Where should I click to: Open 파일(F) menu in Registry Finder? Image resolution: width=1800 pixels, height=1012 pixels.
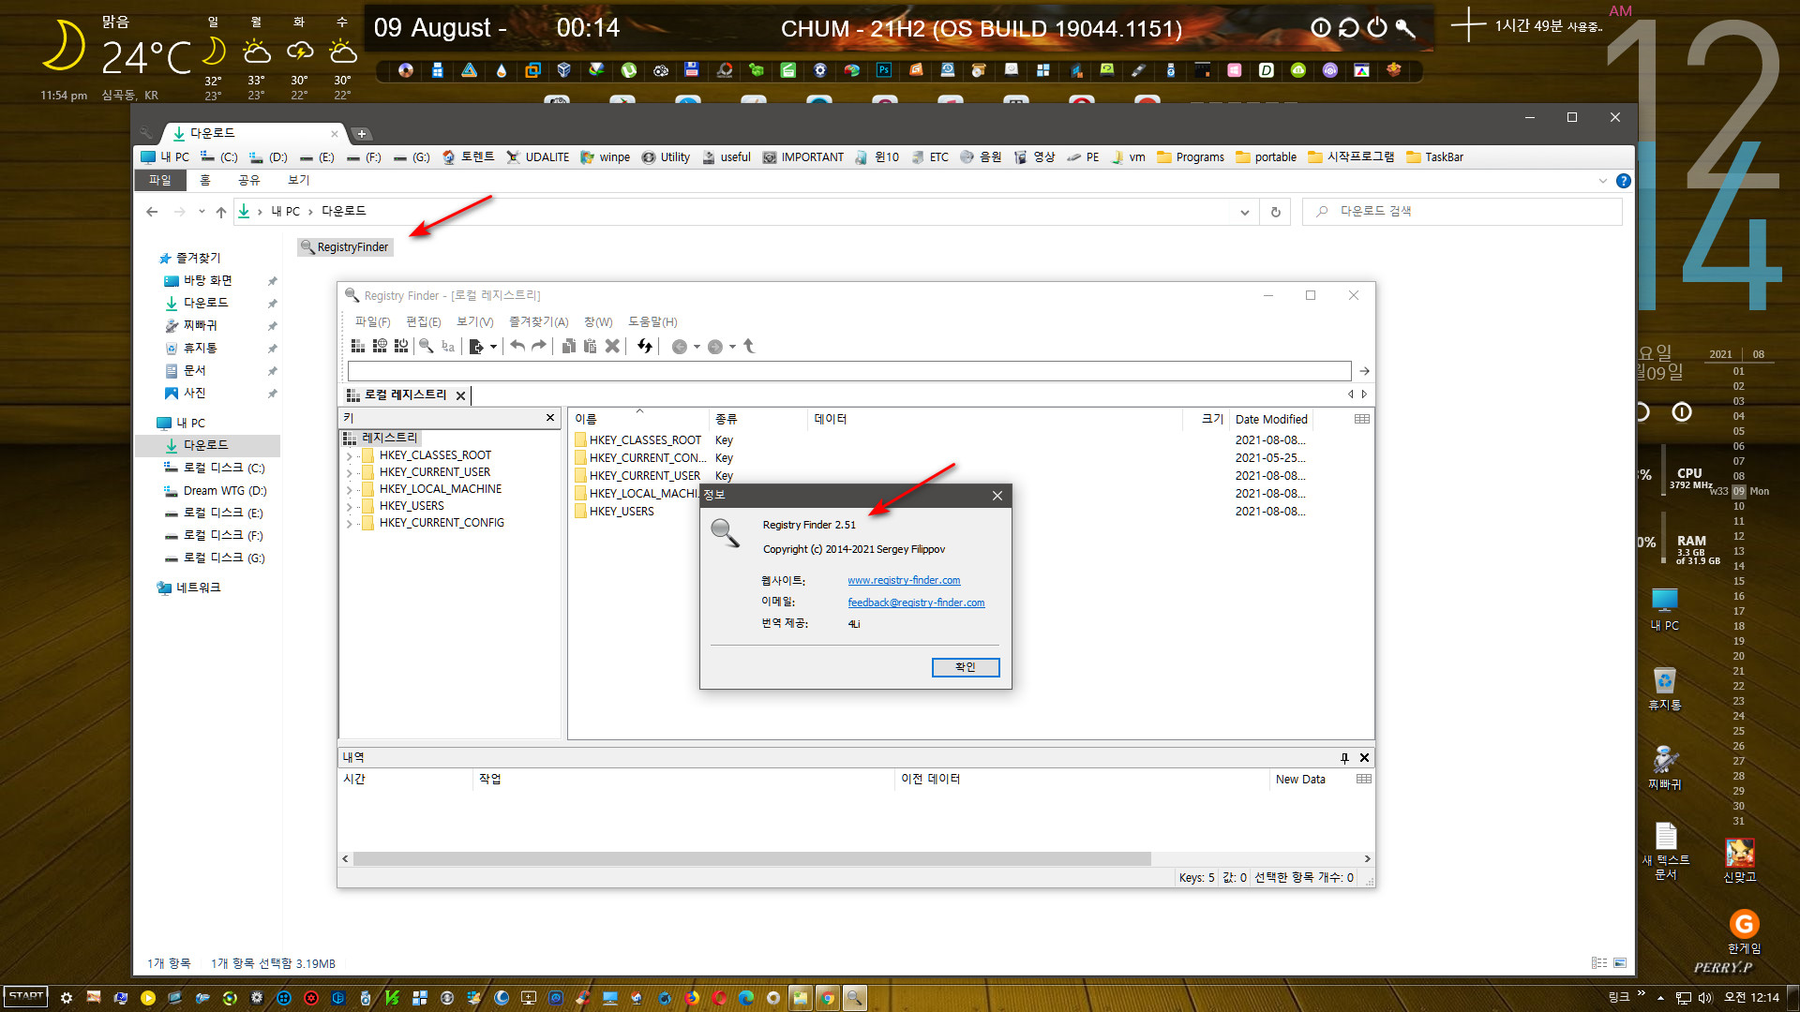click(372, 322)
